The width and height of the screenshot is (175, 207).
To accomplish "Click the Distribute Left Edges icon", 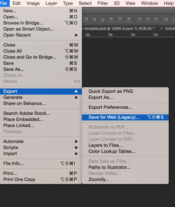I will point(166,20).
